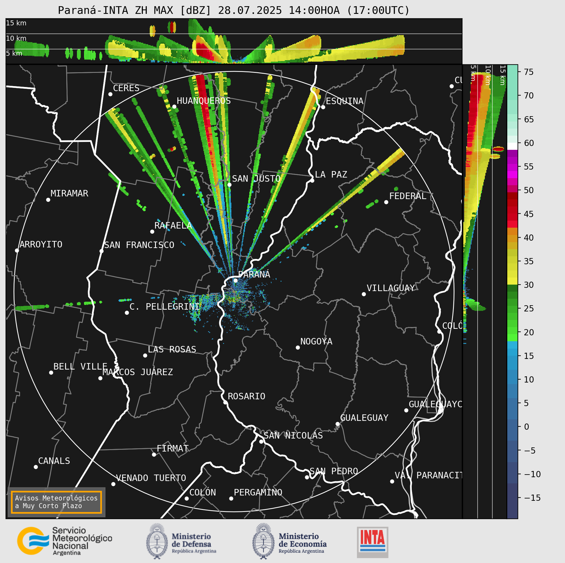Viewport: 565px width, 563px height.
Task: Click the 0 colorbar tick label
Action: click(x=527, y=427)
